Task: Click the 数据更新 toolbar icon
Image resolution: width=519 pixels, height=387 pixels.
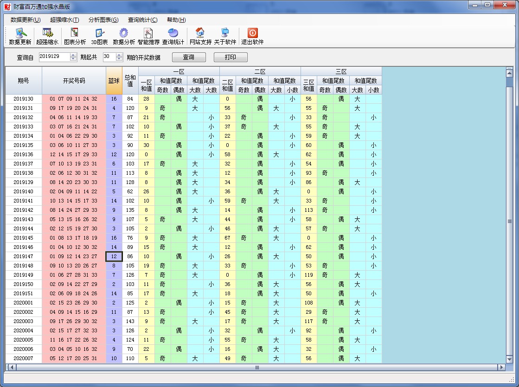Action: (x=20, y=36)
